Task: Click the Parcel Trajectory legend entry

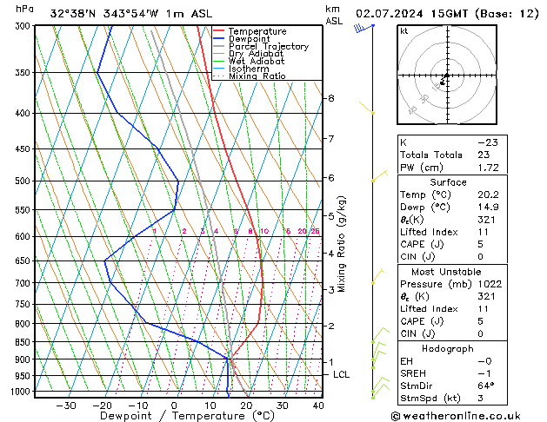Action: pos(268,46)
